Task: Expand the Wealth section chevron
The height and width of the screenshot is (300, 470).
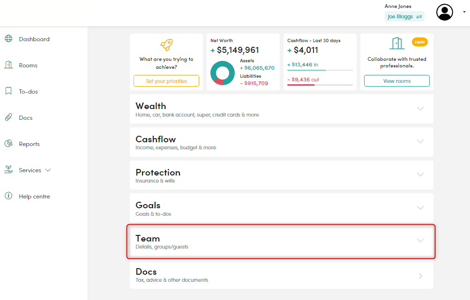Action: (420, 109)
